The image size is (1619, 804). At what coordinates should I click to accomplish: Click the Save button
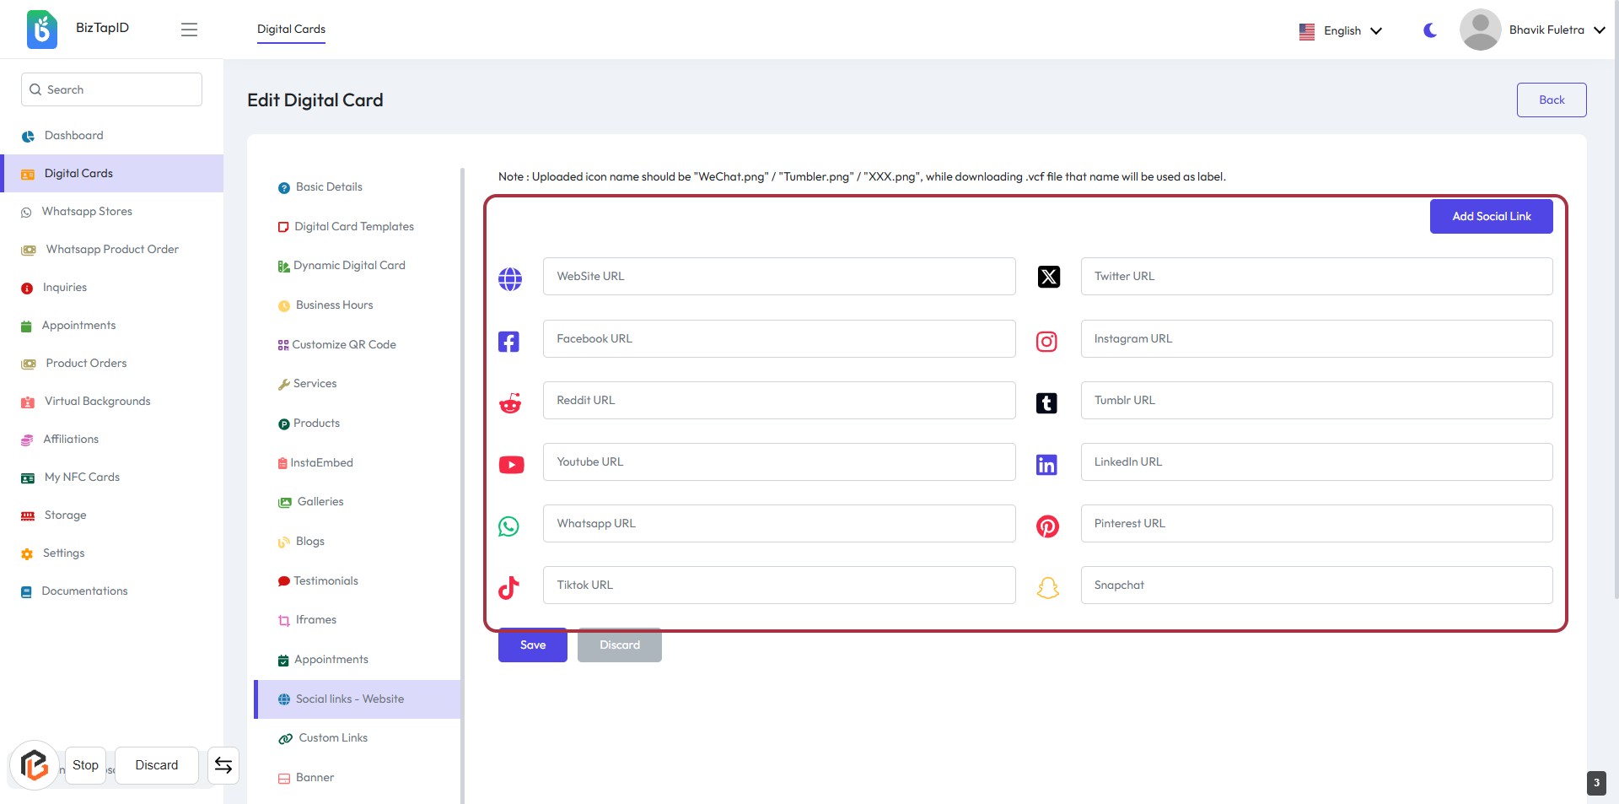(532, 645)
